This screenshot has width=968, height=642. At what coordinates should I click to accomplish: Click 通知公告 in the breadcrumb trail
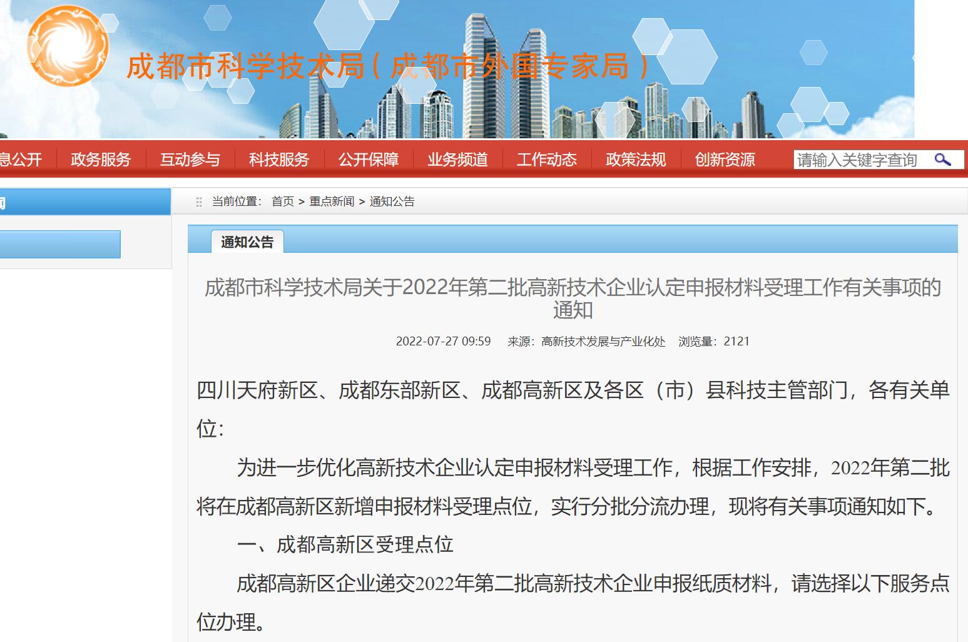[392, 201]
